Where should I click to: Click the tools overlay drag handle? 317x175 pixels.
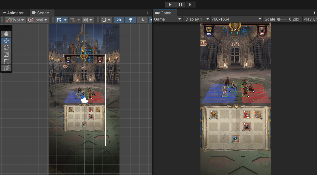point(6,27)
